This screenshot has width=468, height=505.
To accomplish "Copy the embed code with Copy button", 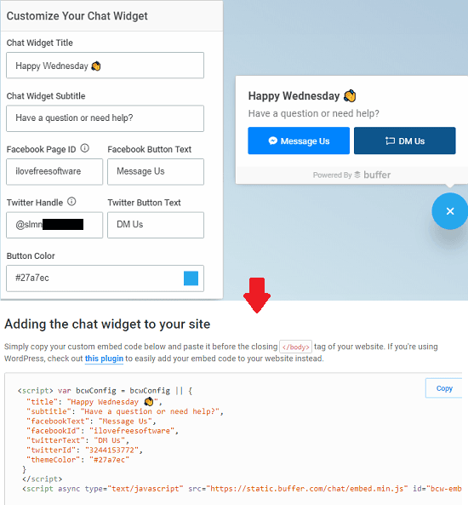I will (x=444, y=388).
